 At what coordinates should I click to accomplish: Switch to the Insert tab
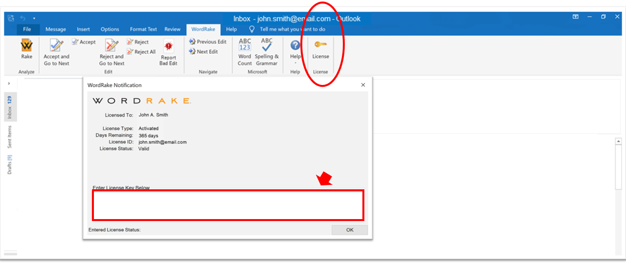point(83,29)
